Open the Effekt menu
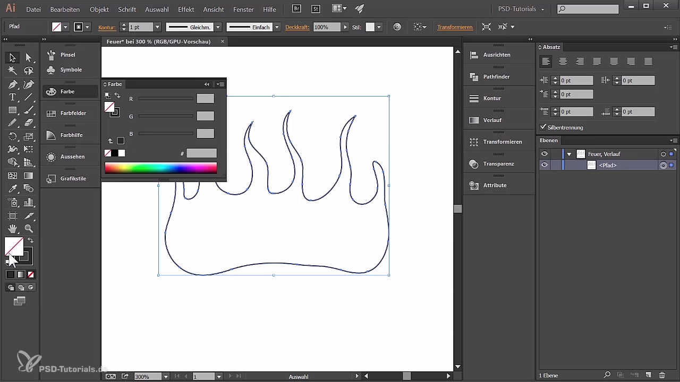 point(186,10)
